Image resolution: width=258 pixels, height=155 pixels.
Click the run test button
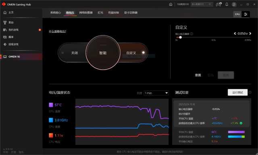[x=237, y=92]
